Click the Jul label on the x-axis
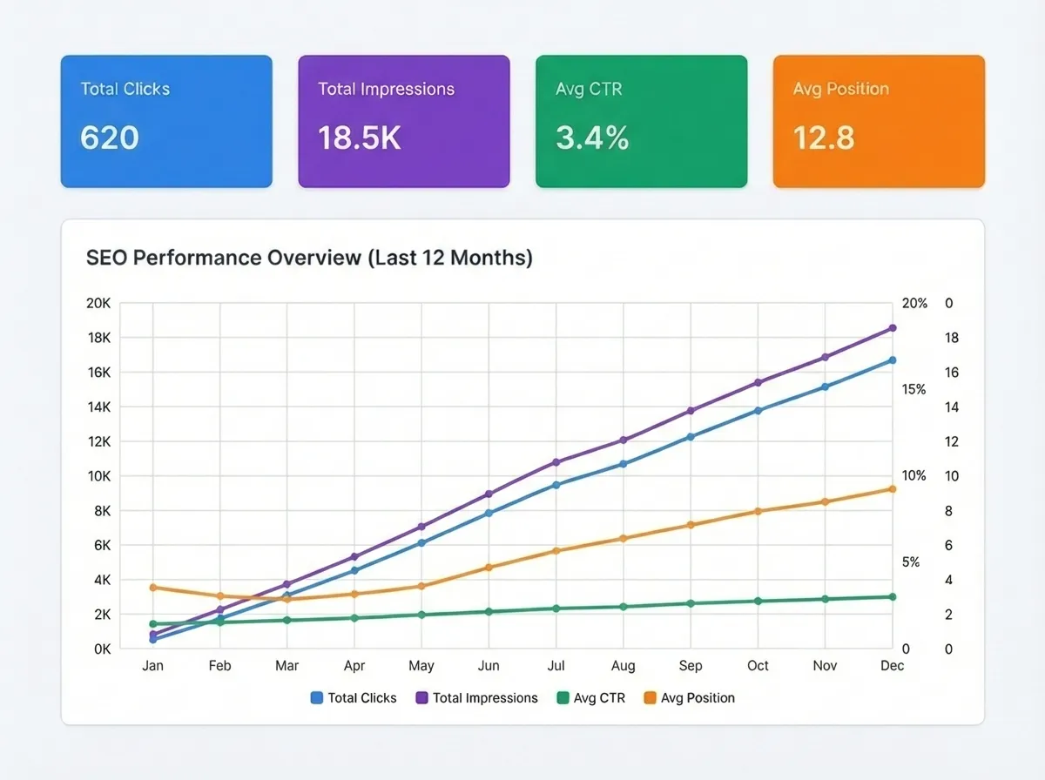The width and height of the screenshot is (1045, 780). pyautogui.click(x=556, y=666)
